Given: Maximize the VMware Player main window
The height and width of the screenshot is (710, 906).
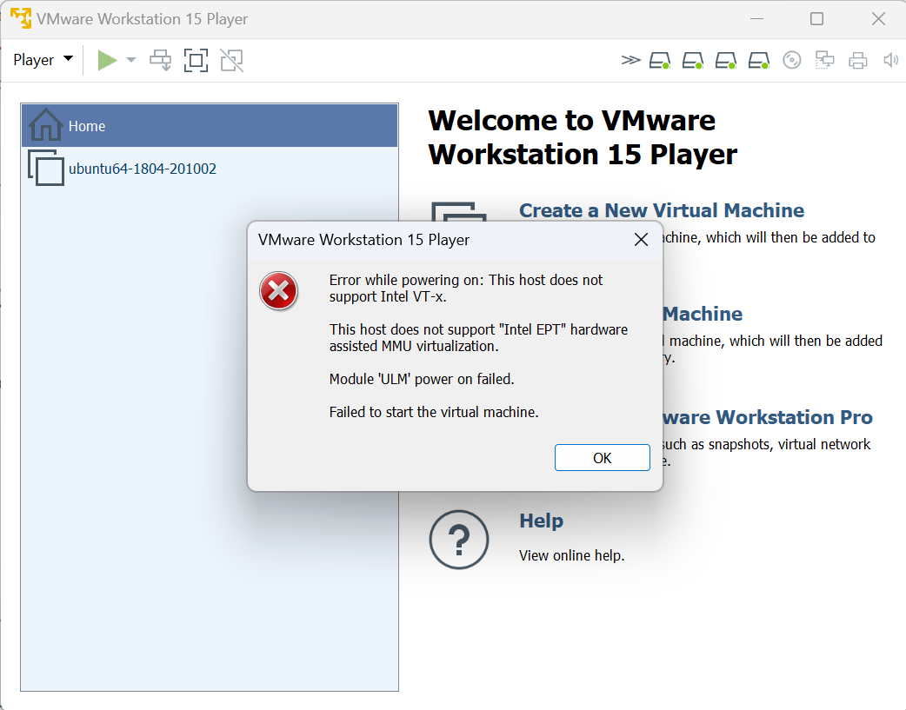Looking at the screenshot, I should click(x=817, y=18).
